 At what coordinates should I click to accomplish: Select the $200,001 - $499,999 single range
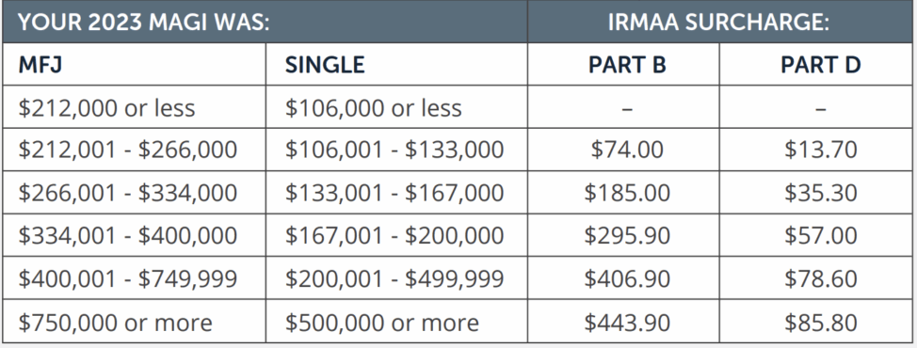(x=394, y=279)
